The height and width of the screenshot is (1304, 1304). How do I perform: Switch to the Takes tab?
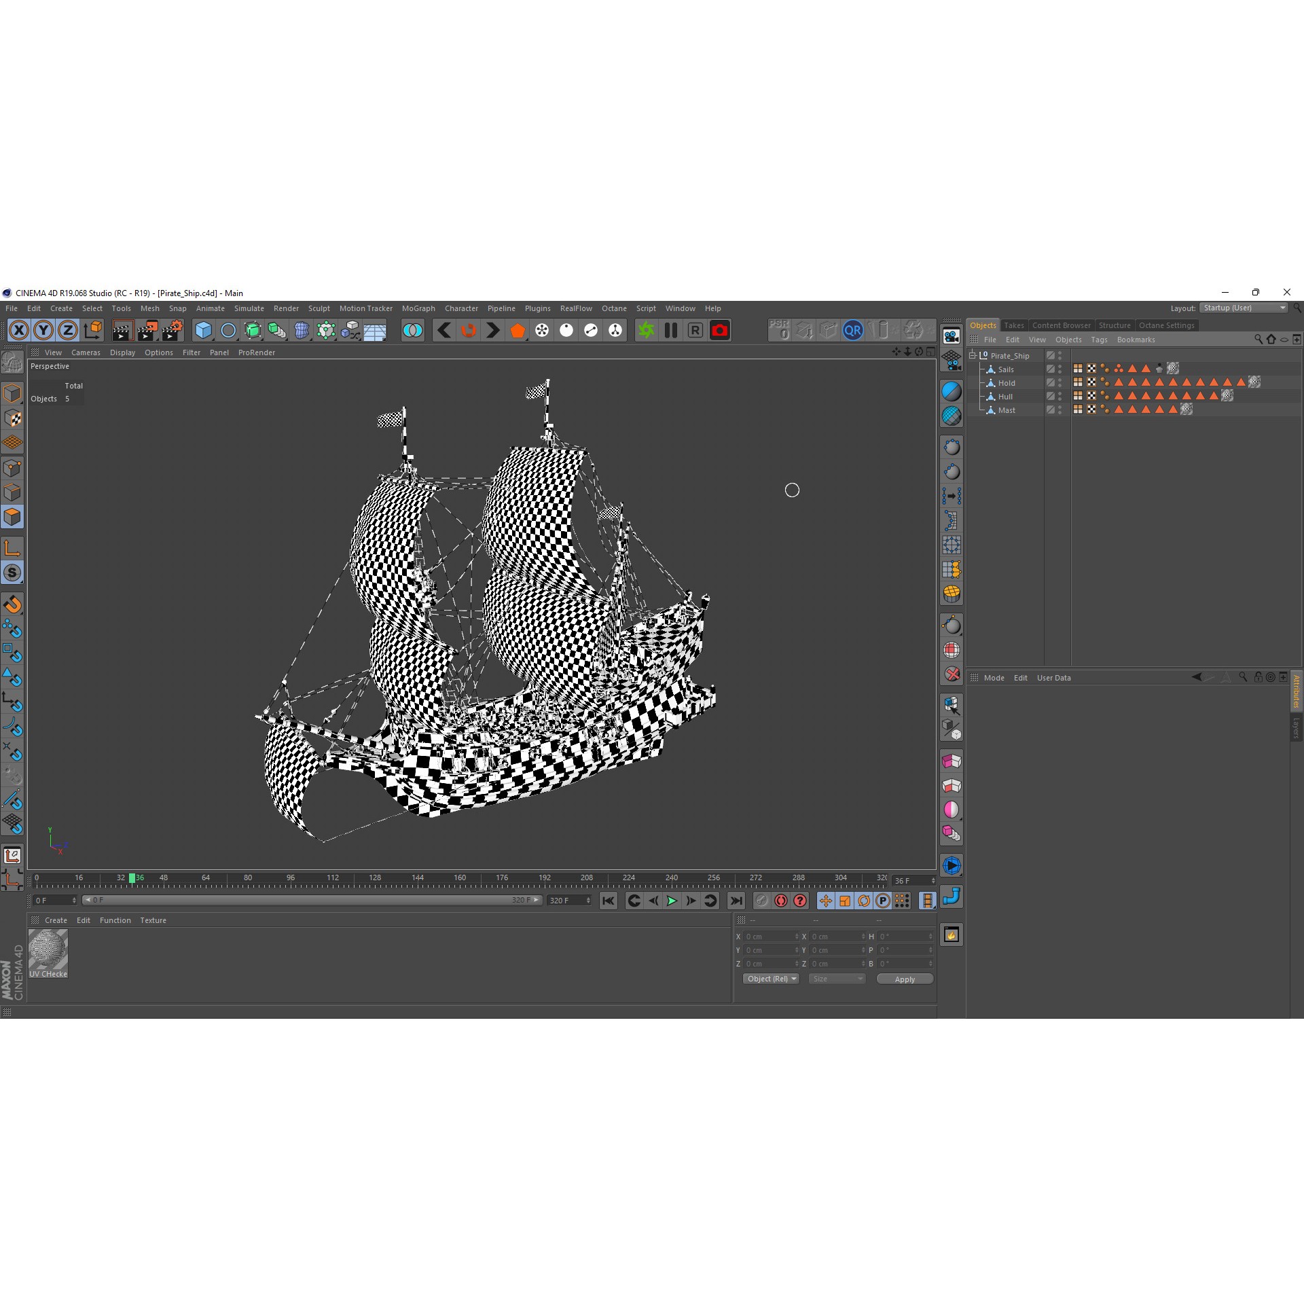click(1014, 325)
